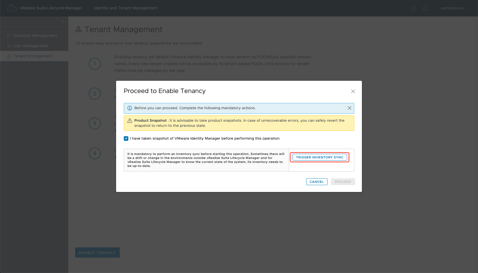The height and width of the screenshot is (273, 478).
Task: Collapse the left sidebar with double chevron
Action: click(x=63, y=22)
